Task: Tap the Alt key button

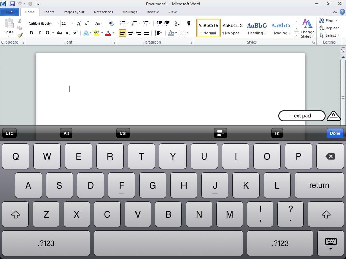Action: point(66,133)
